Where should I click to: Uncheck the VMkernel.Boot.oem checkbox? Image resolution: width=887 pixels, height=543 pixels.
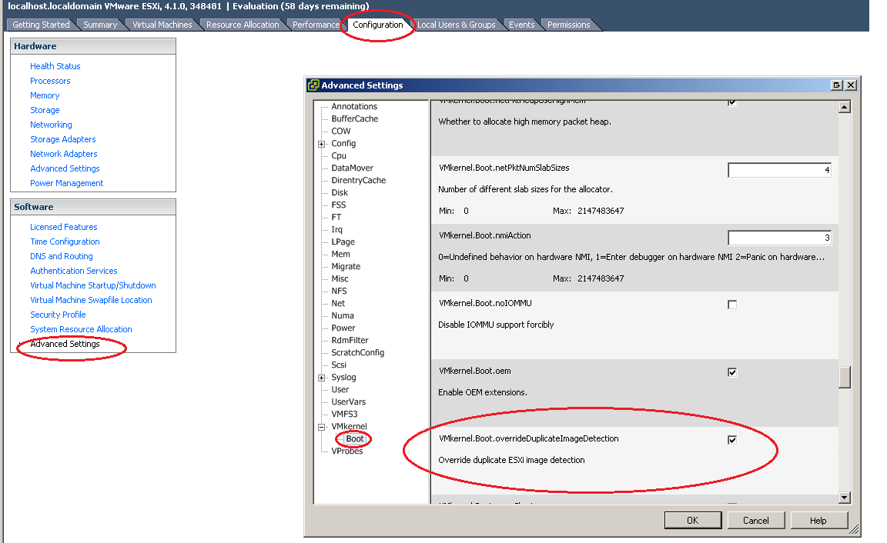click(732, 372)
